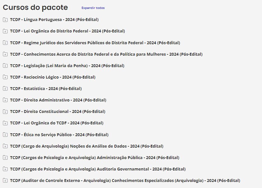Image resolution: width=262 pixels, height=188 pixels.
Task: Click folder icon beside Lei Orgânica do TCDF
Action: (5, 123)
